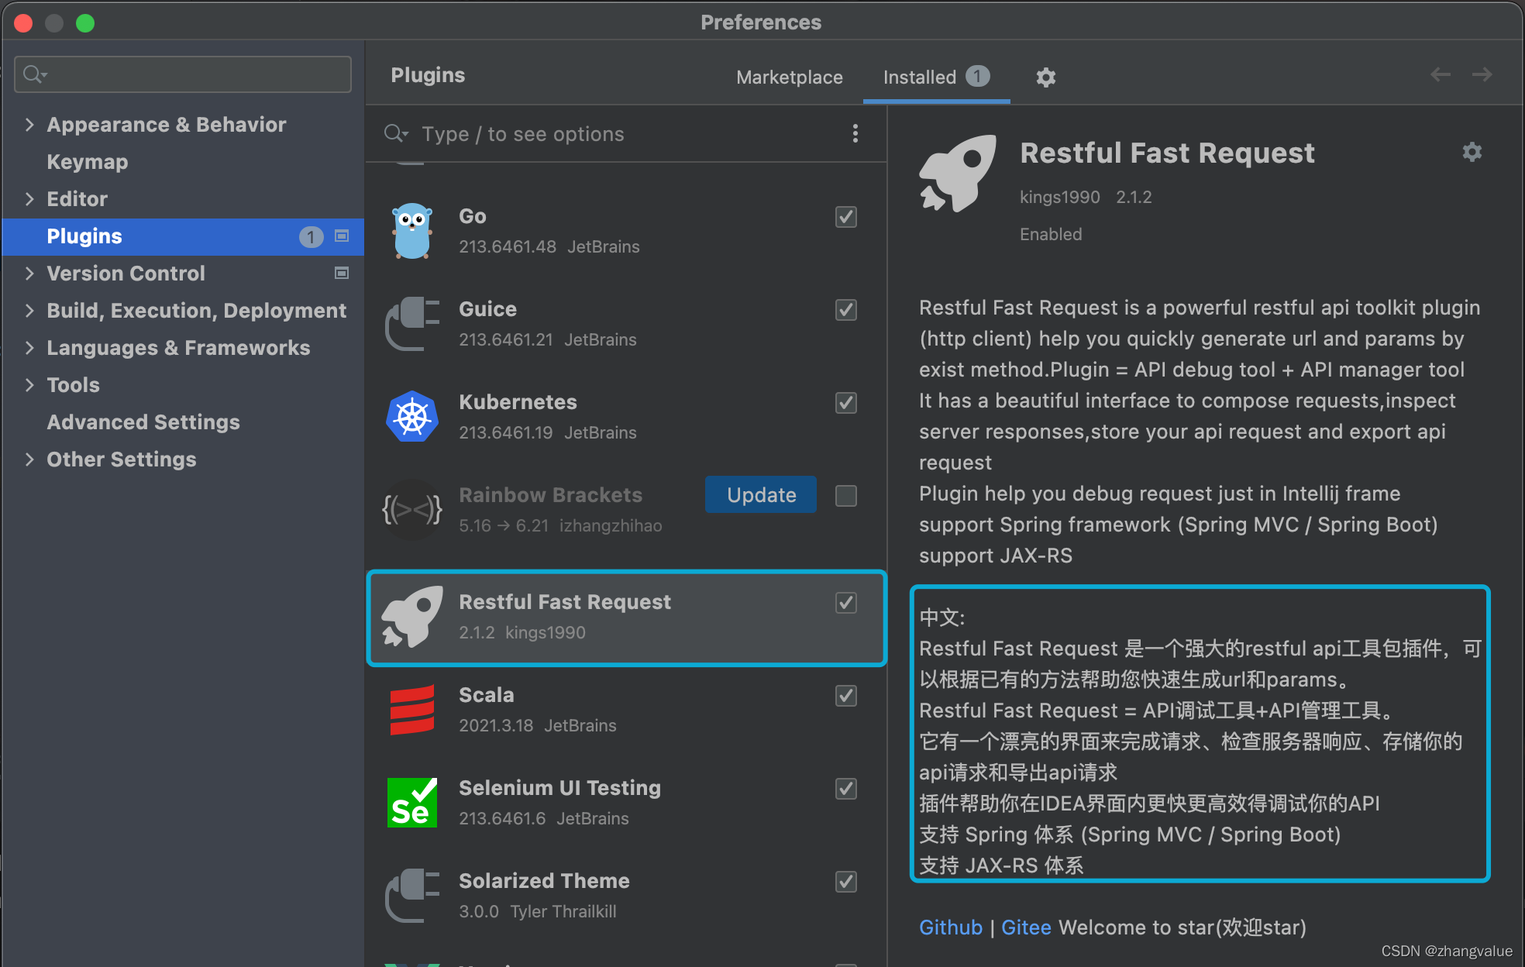Click the Scala red logo icon
The image size is (1525, 967).
(x=412, y=710)
